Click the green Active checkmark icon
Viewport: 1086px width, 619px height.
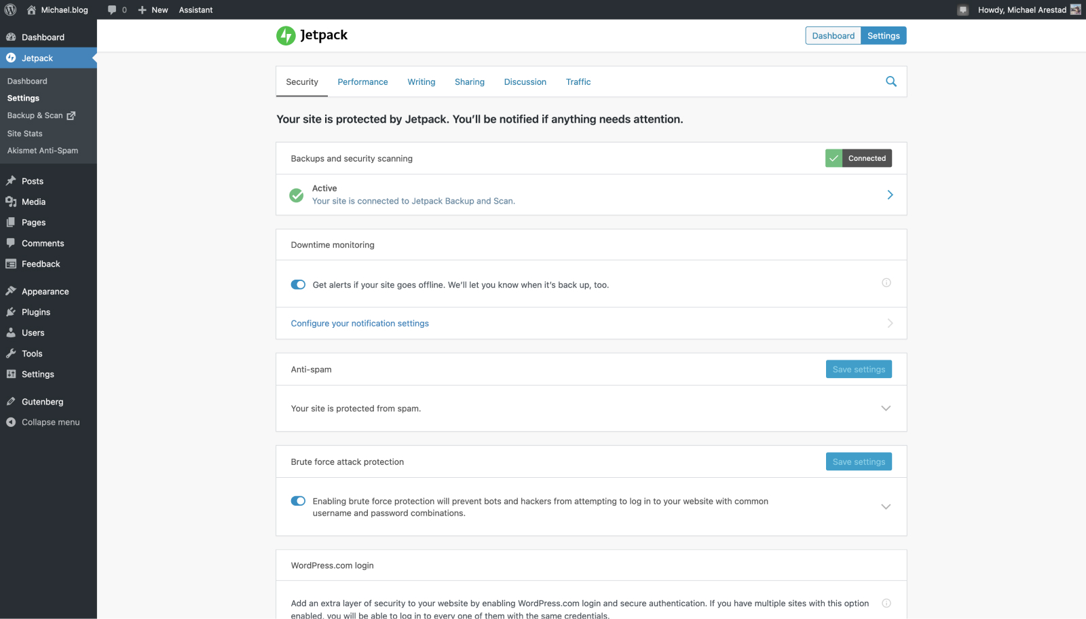[x=297, y=195]
